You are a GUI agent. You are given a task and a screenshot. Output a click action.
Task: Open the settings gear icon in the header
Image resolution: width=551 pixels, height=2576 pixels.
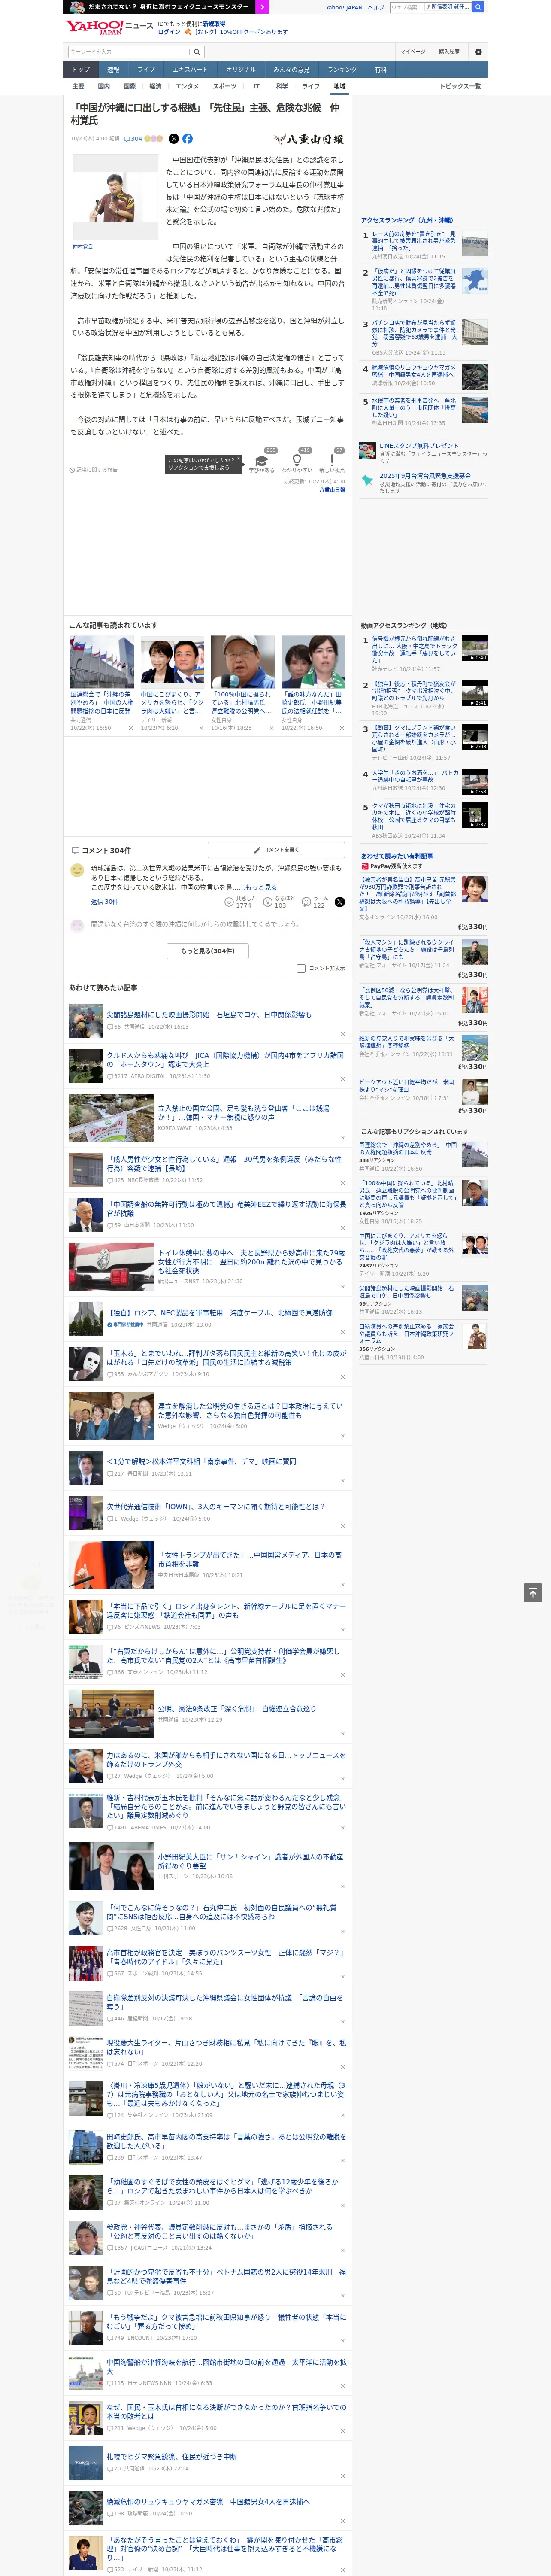click(x=478, y=52)
